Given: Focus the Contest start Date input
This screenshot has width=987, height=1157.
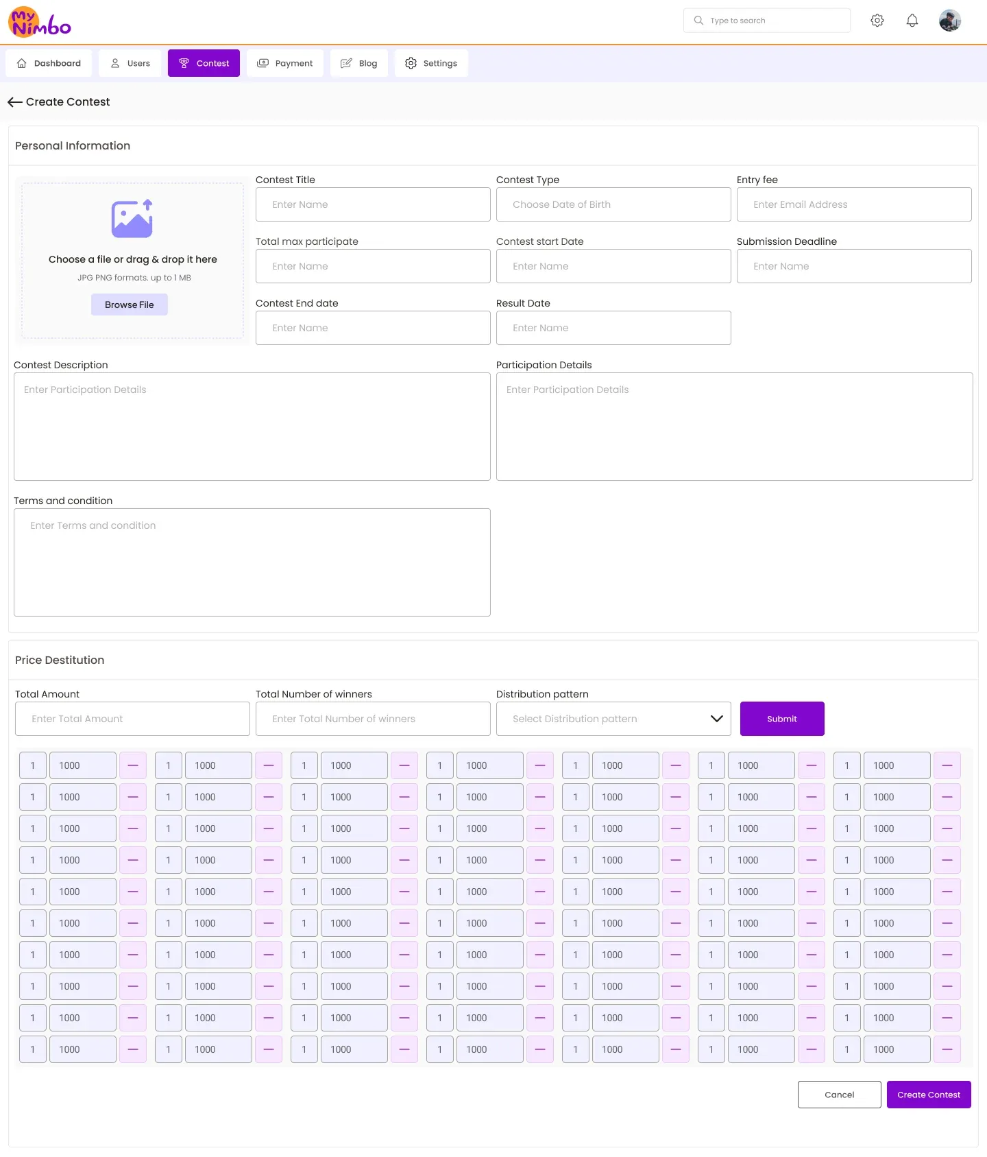Looking at the screenshot, I should 613,266.
